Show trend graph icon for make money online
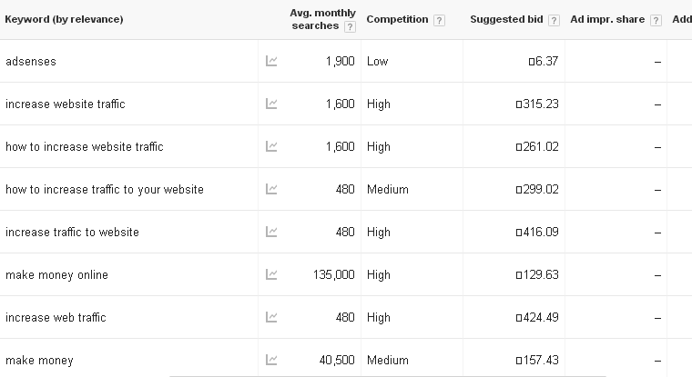Image resolution: width=692 pixels, height=377 pixels. (x=271, y=274)
